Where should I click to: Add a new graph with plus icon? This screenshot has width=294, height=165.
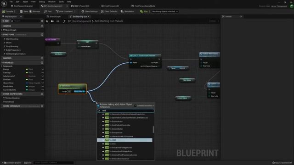pos(42,26)
